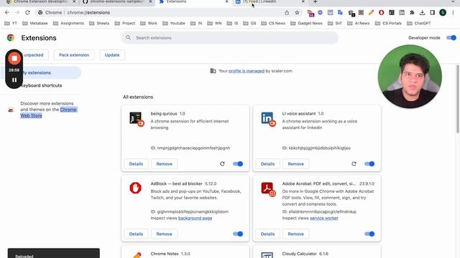Image resolution: width=460 pixels, height=258 pixels.
Task: Bookmark this page with the star icon
Action: (x=297, y=13)
